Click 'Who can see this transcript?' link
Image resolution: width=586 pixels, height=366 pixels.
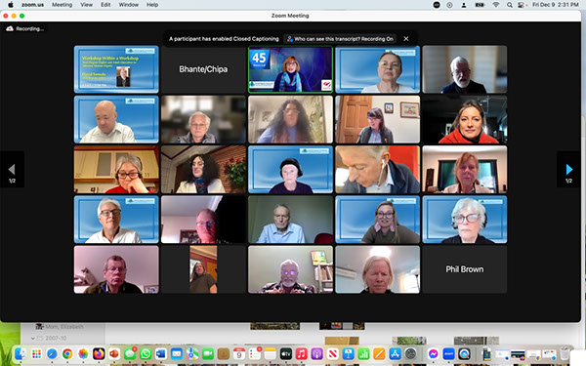[322, 39]
